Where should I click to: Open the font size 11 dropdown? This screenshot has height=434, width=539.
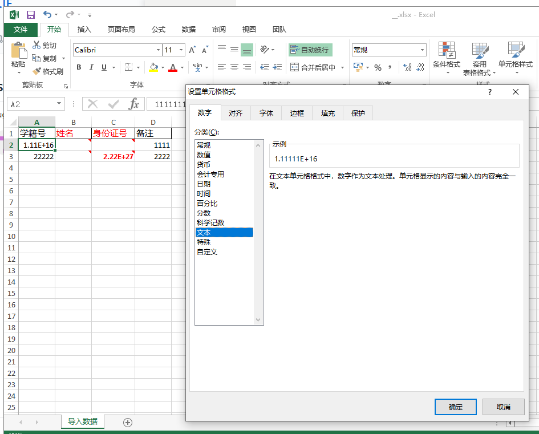tap(181, 50)
